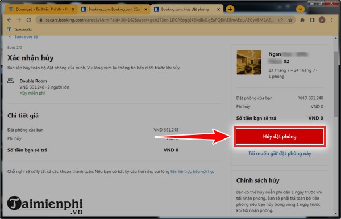Click the red Hủy đặt phòng button
This screenshot has width=341, height=219.
pos(280,136)
